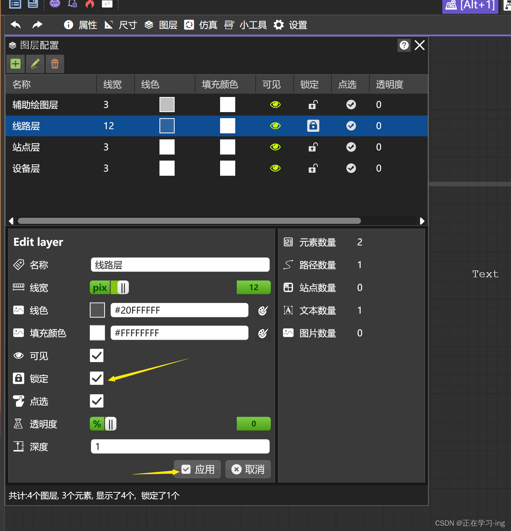
Task: Toggle lock icon for 线路层 row
Action: (x=313, y=126)
